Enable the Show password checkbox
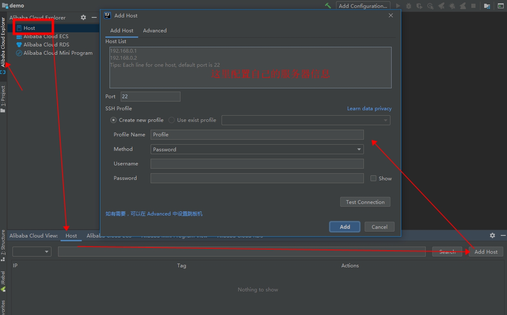The width and height of the screenshot is (507, 315). click(373, 178)
